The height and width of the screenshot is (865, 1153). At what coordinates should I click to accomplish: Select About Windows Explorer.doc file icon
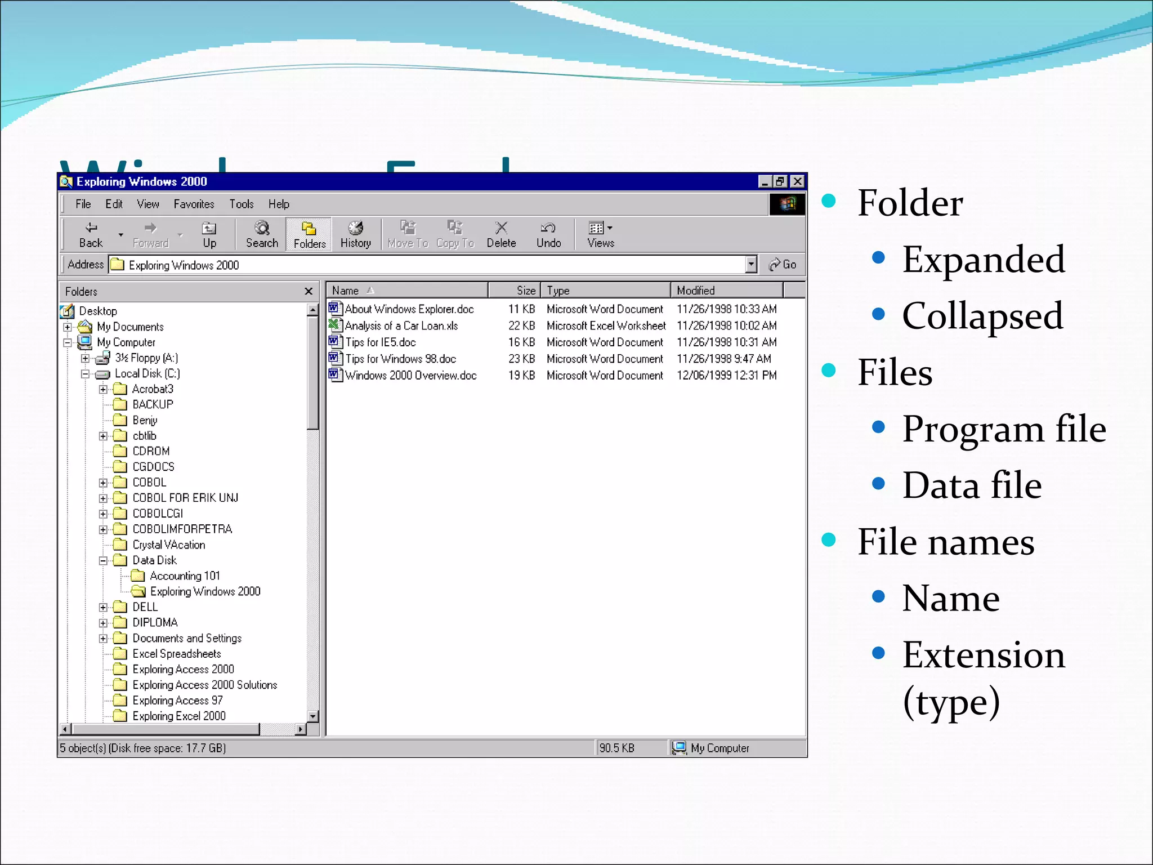336,309
